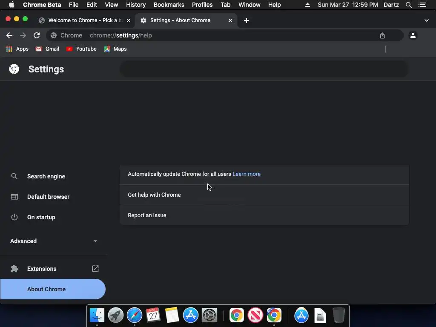The width and height of the screenshot is (436, 327).
Task: Open the Chrome Beta app menu
Action: 42,5
